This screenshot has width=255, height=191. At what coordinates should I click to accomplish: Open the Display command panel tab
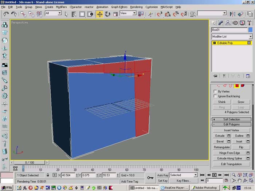click(242, 23)
